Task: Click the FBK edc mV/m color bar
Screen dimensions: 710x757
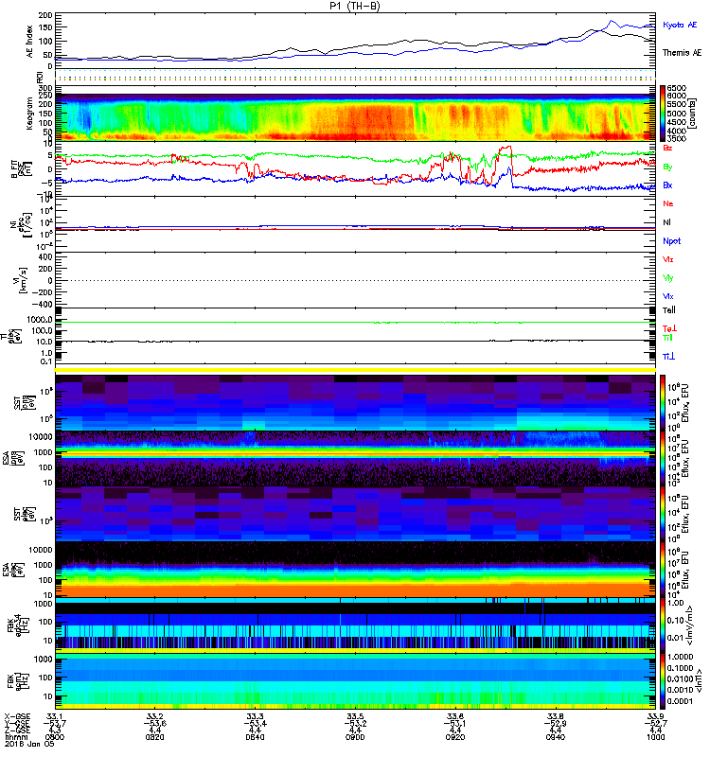Action: tap(662, 625)
